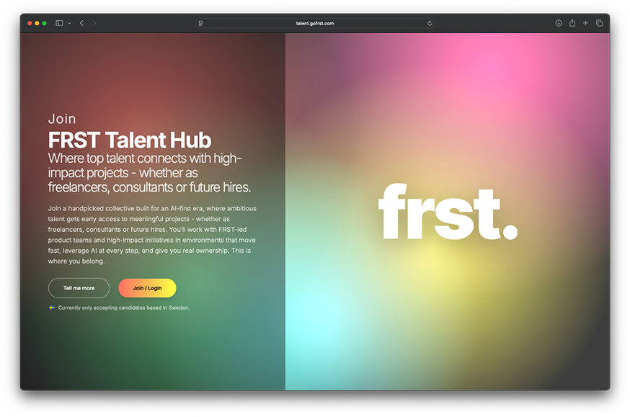Viewport: 630px width, 417px height.
Task: Open the Share icon in the toolbar
Action: 572,23
